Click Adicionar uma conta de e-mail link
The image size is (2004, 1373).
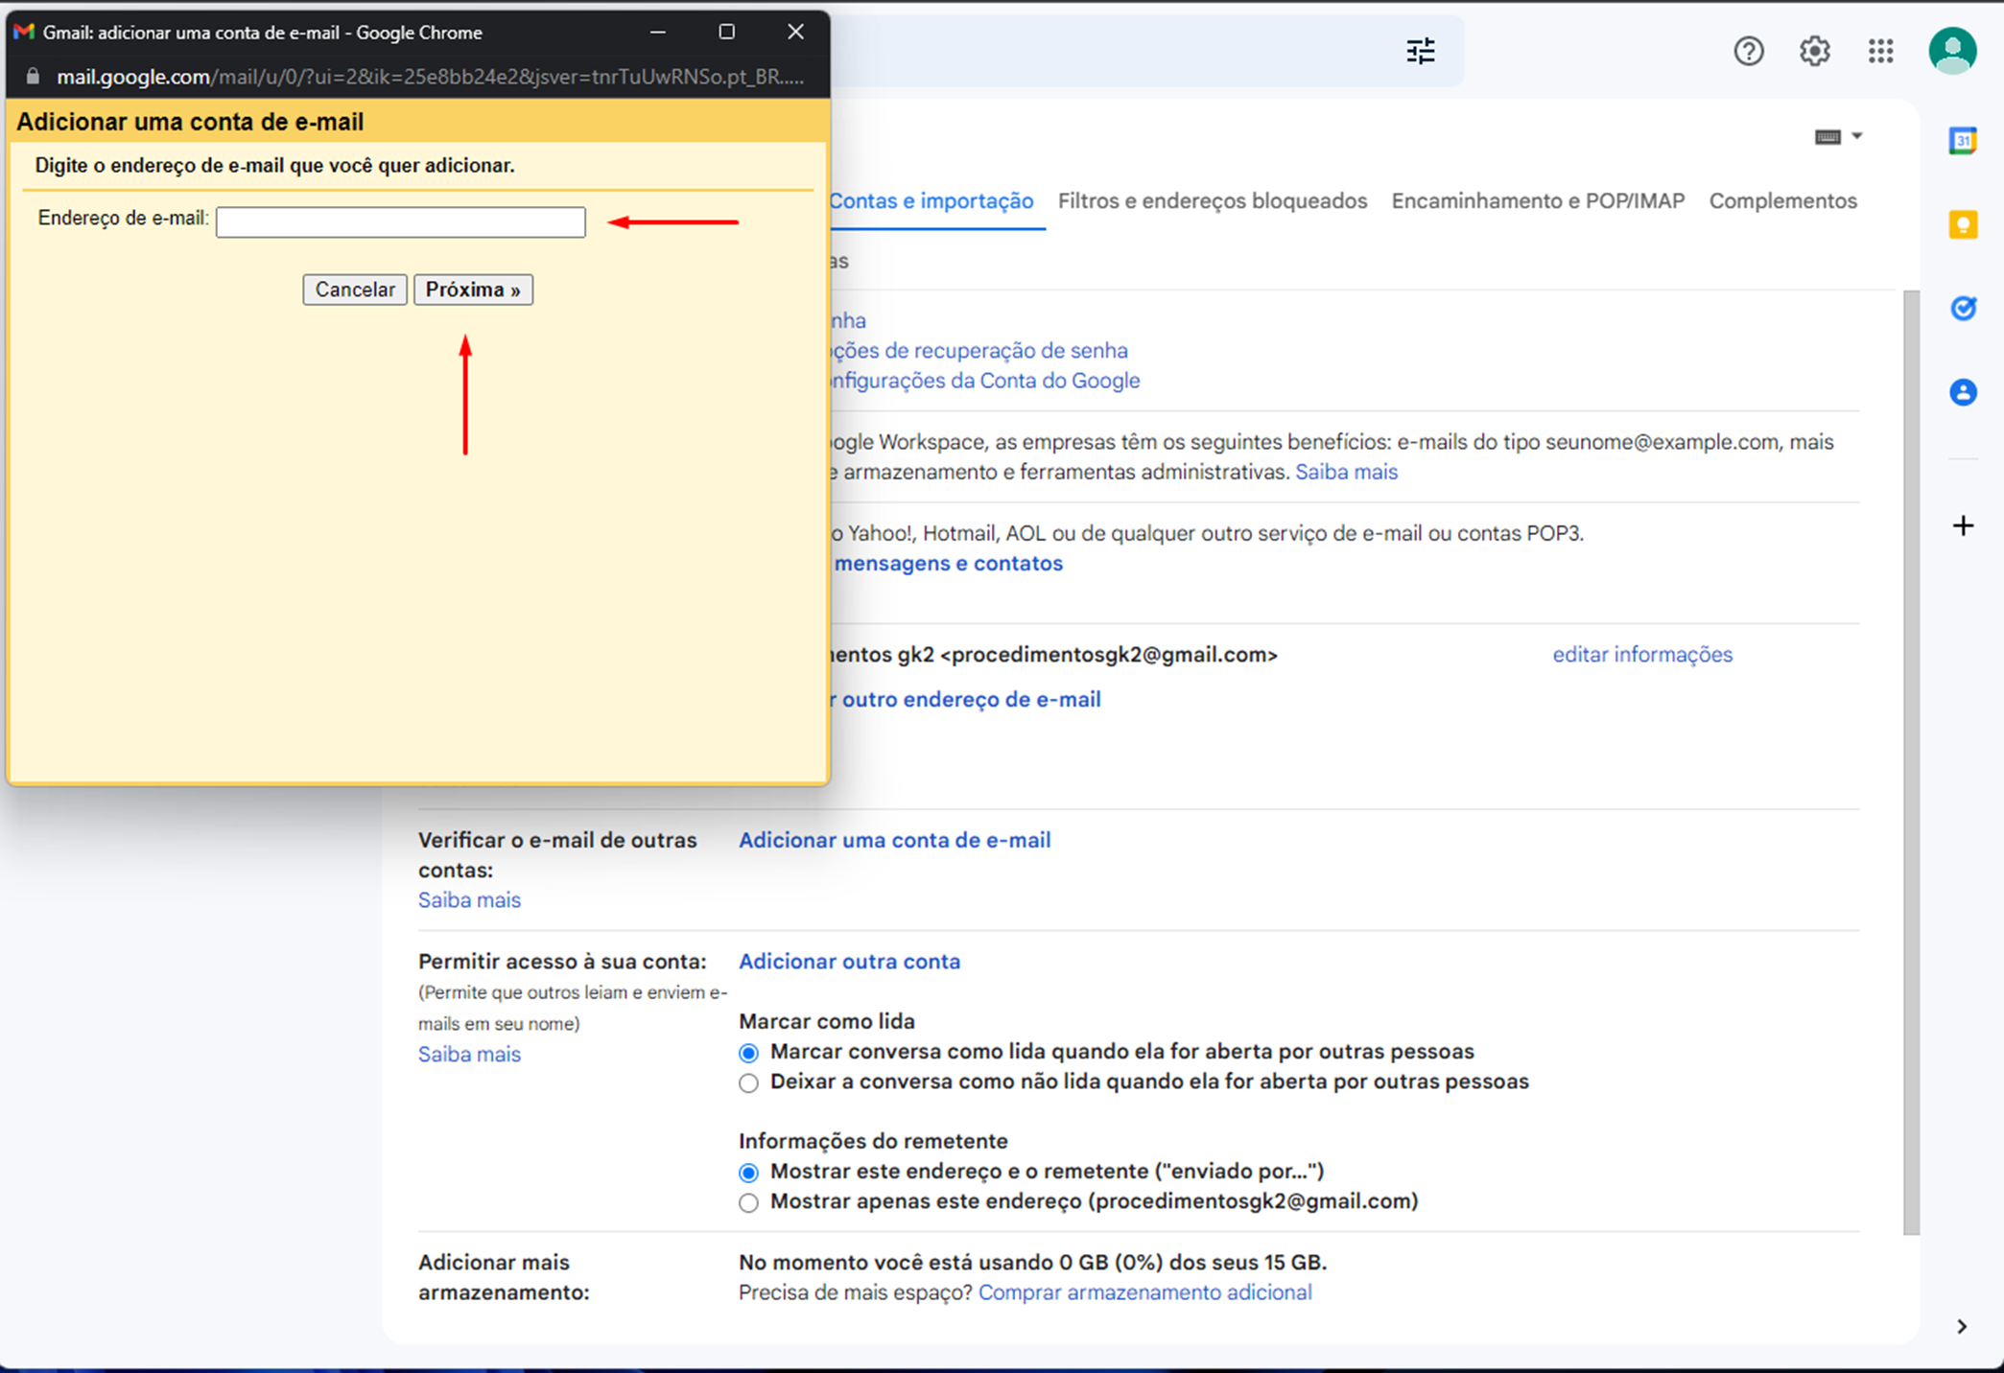pos(894,840)
